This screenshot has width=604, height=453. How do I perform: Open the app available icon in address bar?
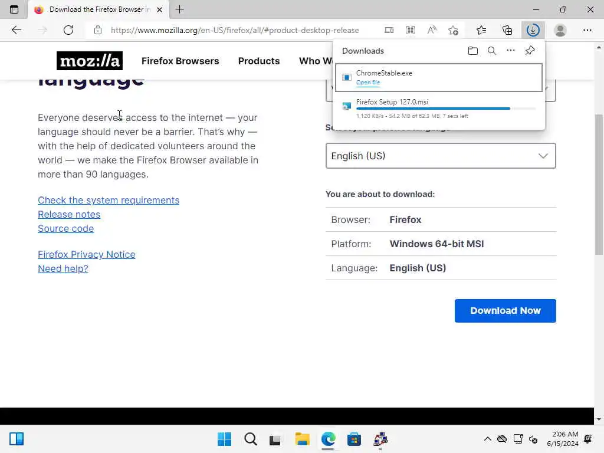pyautogui.click(x=389, y=30)
